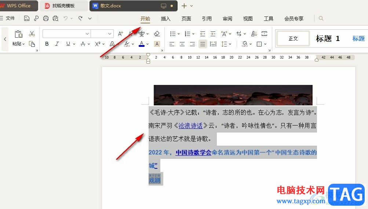Clear formatting with eraser icon
The image size is (368, 209).
tap(157, 34)
